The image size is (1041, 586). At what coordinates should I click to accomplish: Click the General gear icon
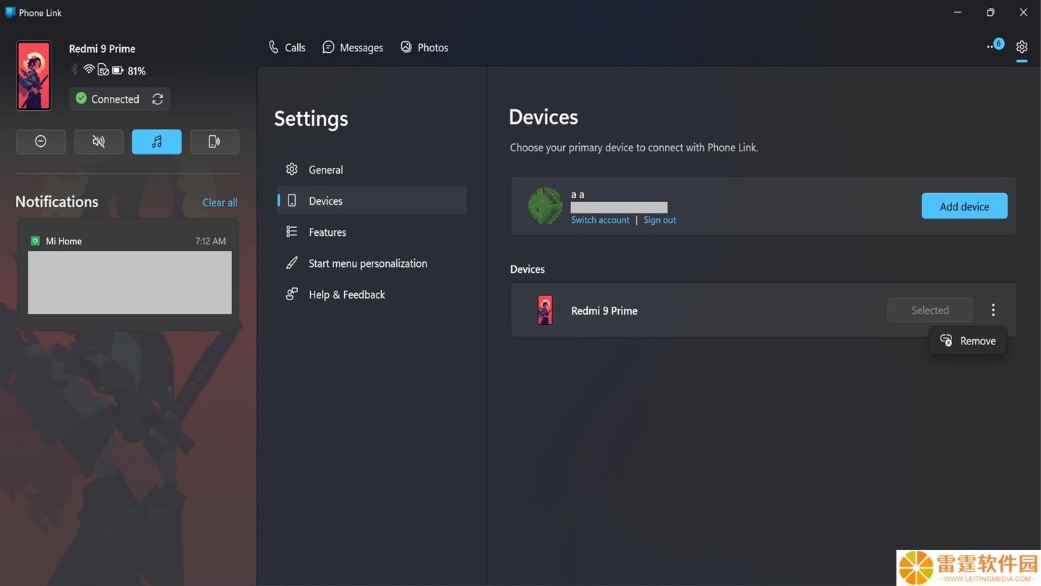tap(292, 169)
